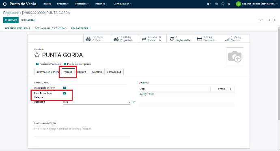The image size is (280, 151).
Task: Switch to the Contabilidad tab
Action: pyautogui.click(x=114, y=72)
